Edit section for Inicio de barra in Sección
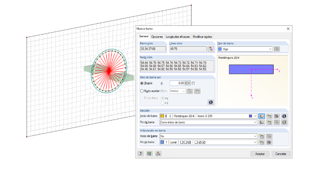The width and height of the screenshot is (317, 175). tap(277, 116)
